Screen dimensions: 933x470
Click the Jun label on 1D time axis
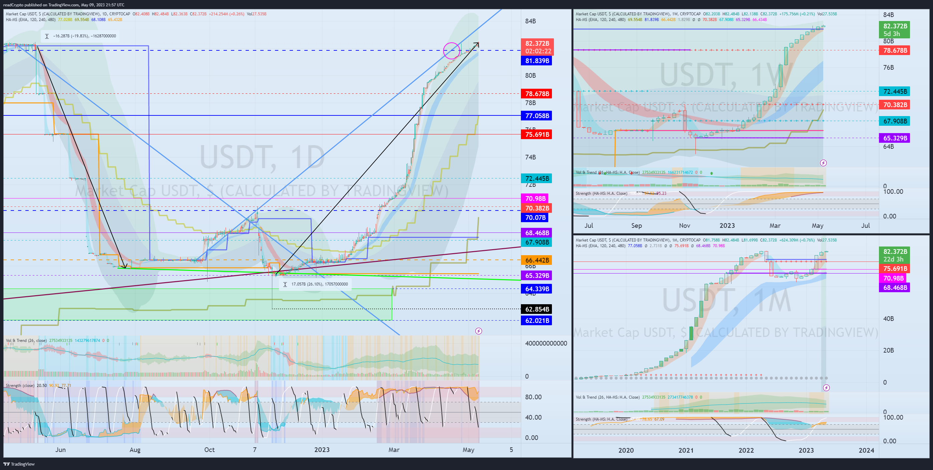coord(60,450)
